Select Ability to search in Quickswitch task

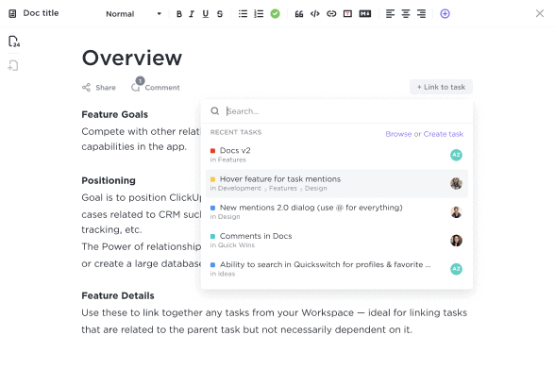point(337,269)
